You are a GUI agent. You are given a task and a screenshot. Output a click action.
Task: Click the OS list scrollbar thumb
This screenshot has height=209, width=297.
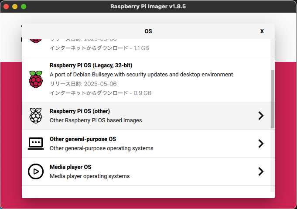pos(273,99)
